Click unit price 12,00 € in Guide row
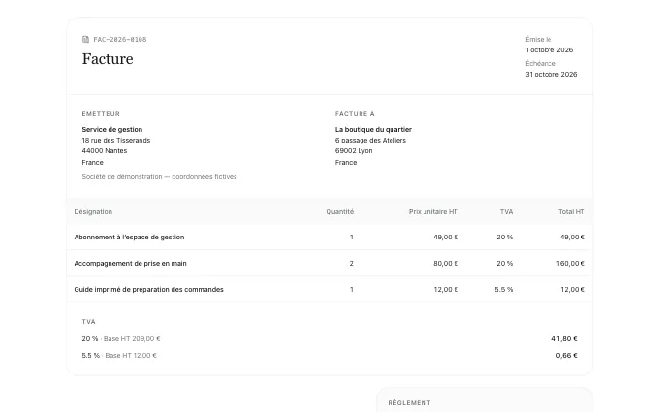This screenshot has width=659, height=412. coord(446,289)
